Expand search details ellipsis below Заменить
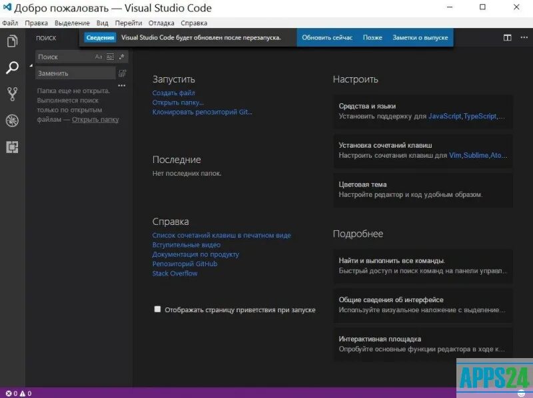Viewport: 533px width, 398px height. tap(122, 86)
